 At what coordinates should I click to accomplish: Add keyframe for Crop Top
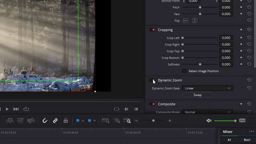[x=241, y=51]
